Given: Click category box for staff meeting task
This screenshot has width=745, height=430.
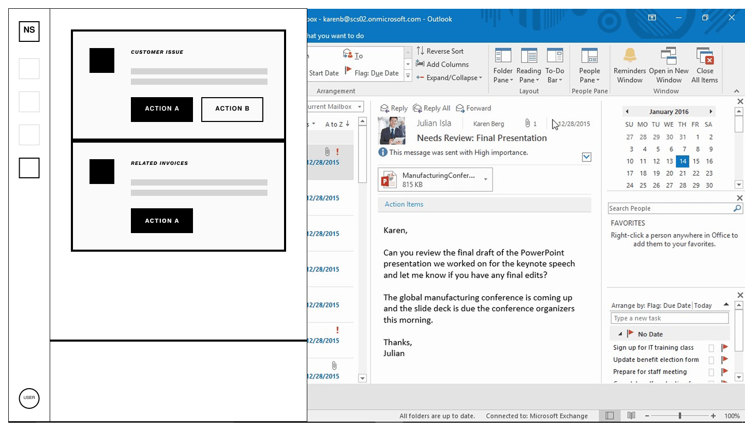Looking at the screenshot, I should point(711,372).
